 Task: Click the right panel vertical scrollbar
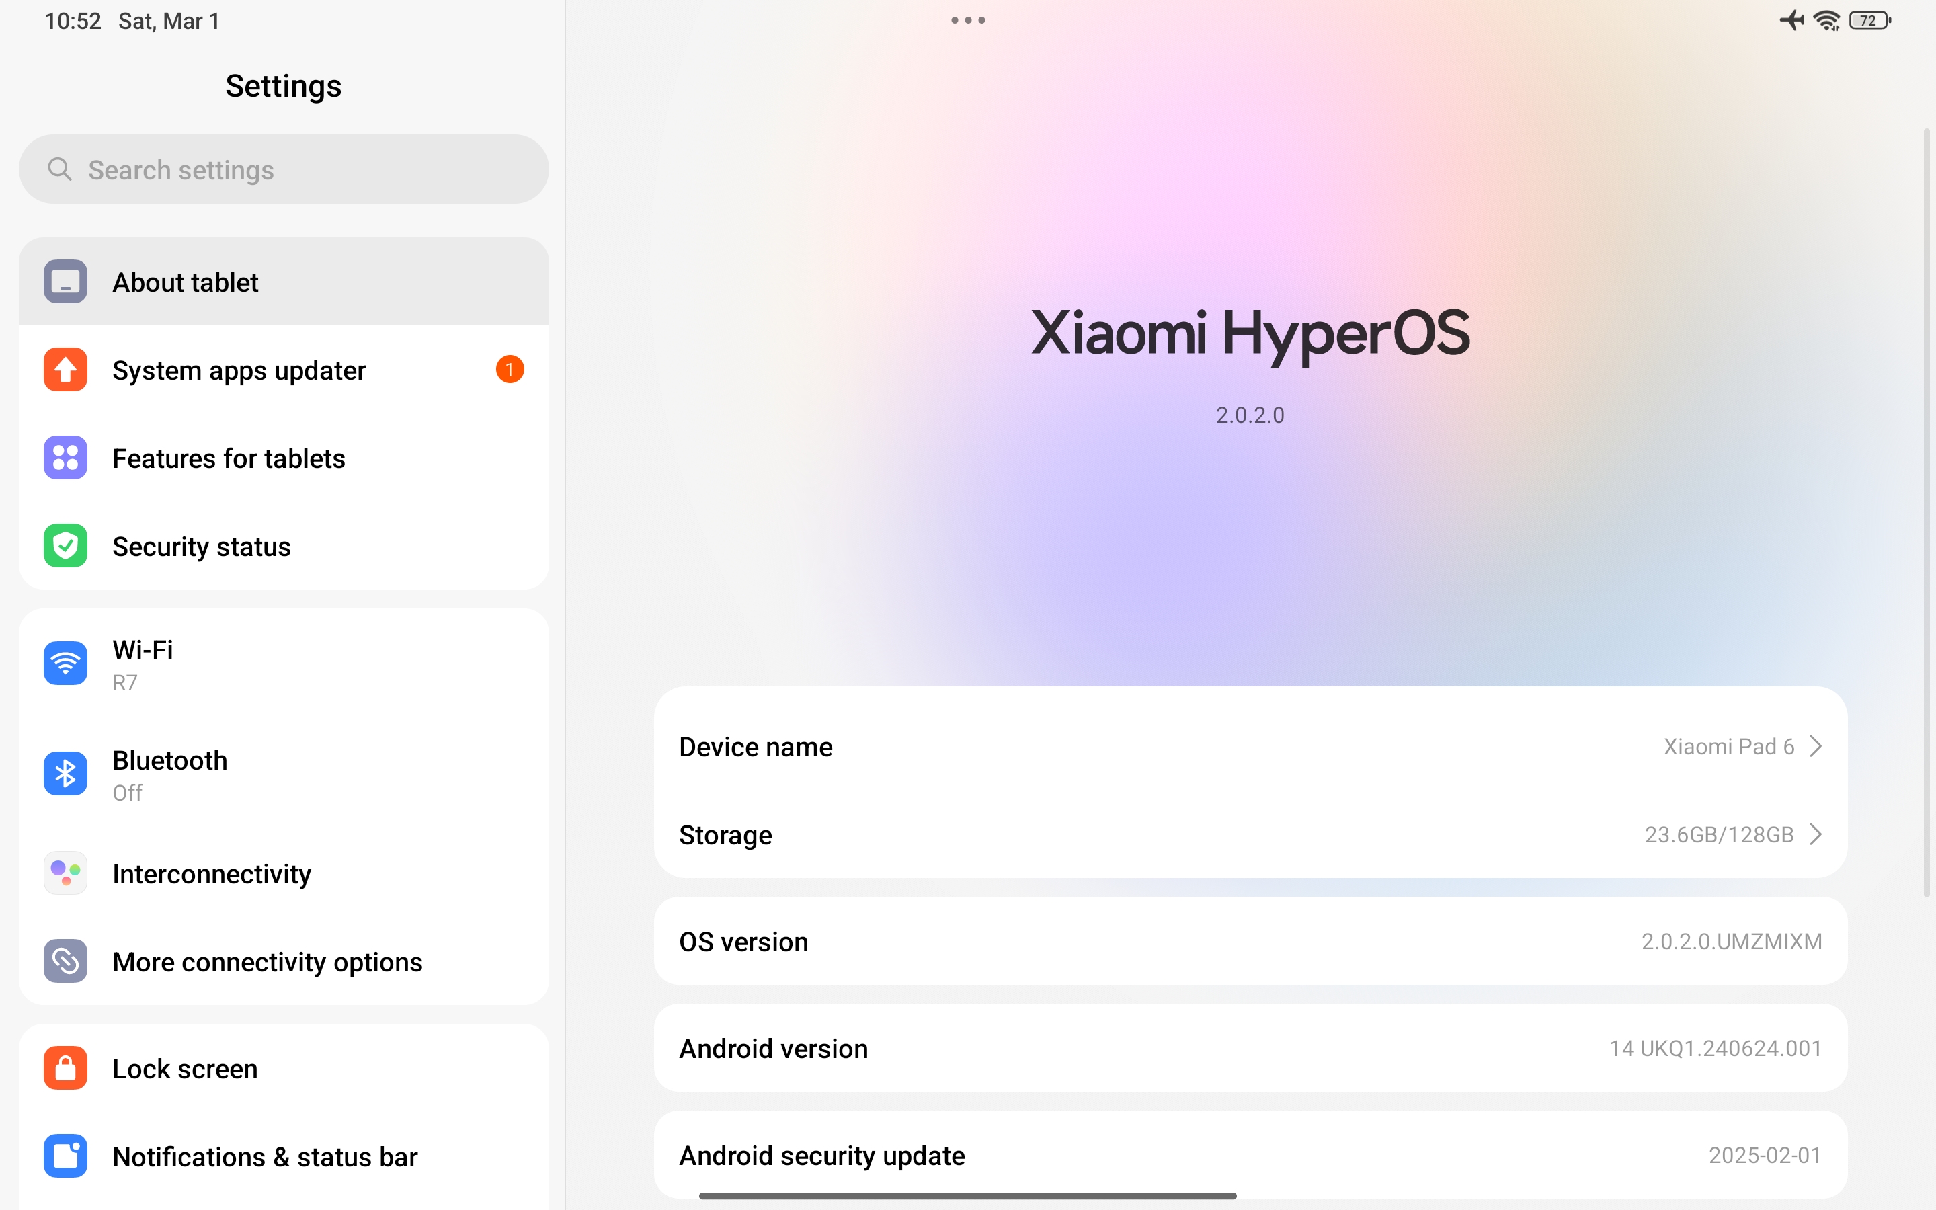[x=1927, y=512]
